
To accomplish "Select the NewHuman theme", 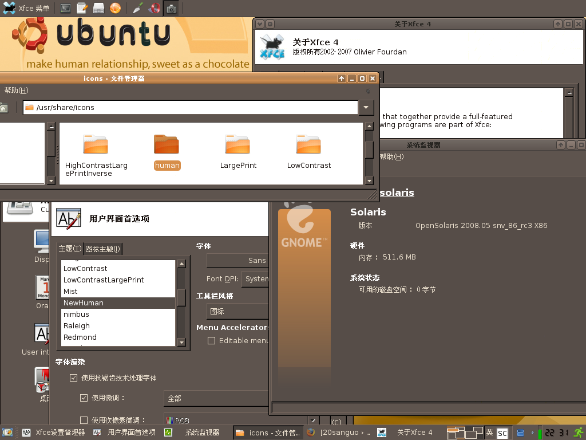I will pyautogui.click(x=118, y=302).
